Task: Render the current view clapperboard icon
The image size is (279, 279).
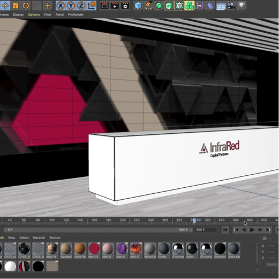Action: coord(104,5)
